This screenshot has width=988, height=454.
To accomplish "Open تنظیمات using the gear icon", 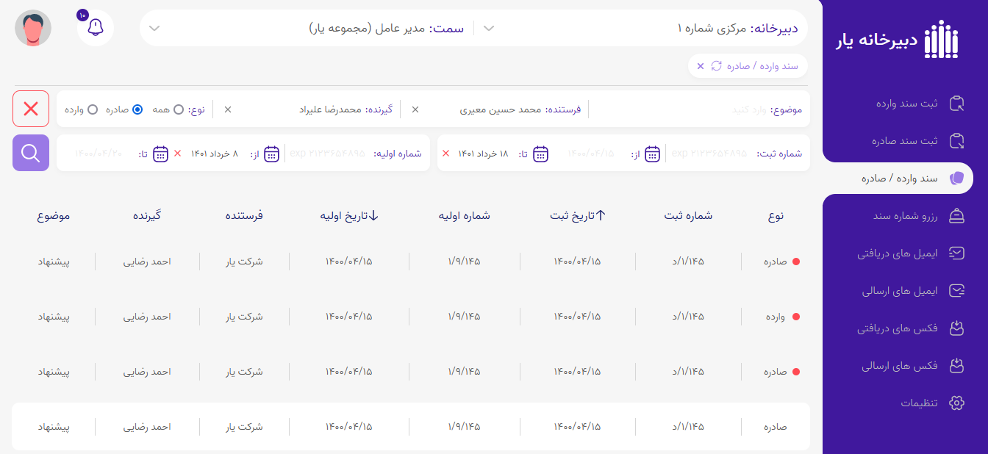I will tap(958, 403).
